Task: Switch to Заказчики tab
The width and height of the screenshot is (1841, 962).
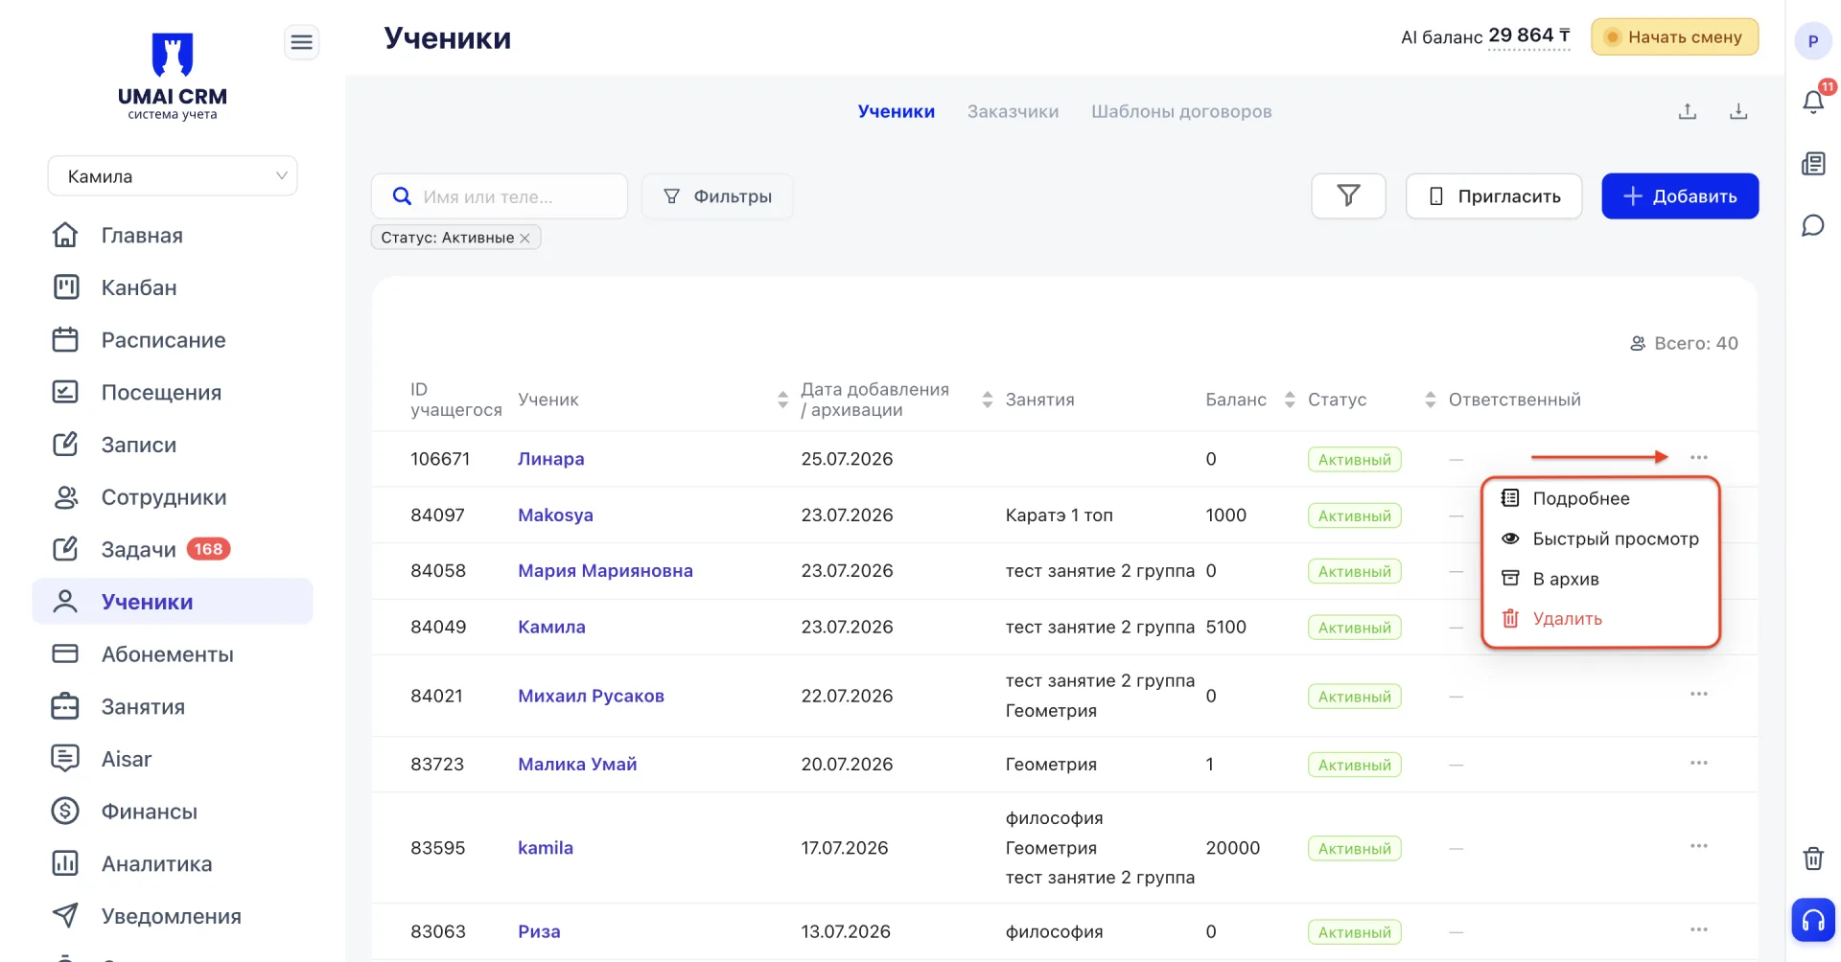Action: click(x=1013, y=111)
